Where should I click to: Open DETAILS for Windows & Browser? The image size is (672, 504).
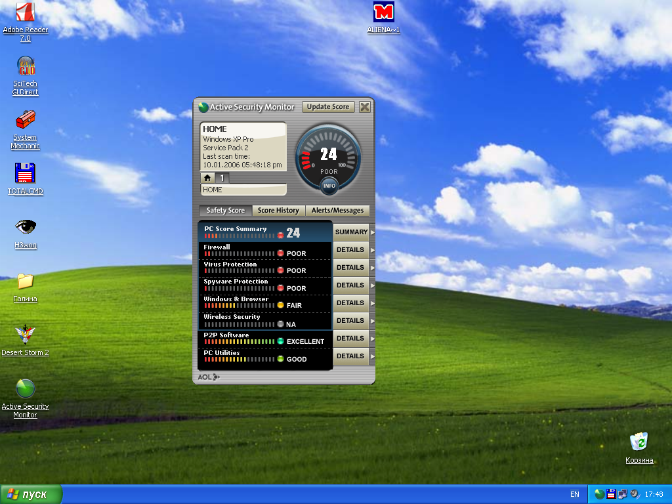(x=351, y=303)
